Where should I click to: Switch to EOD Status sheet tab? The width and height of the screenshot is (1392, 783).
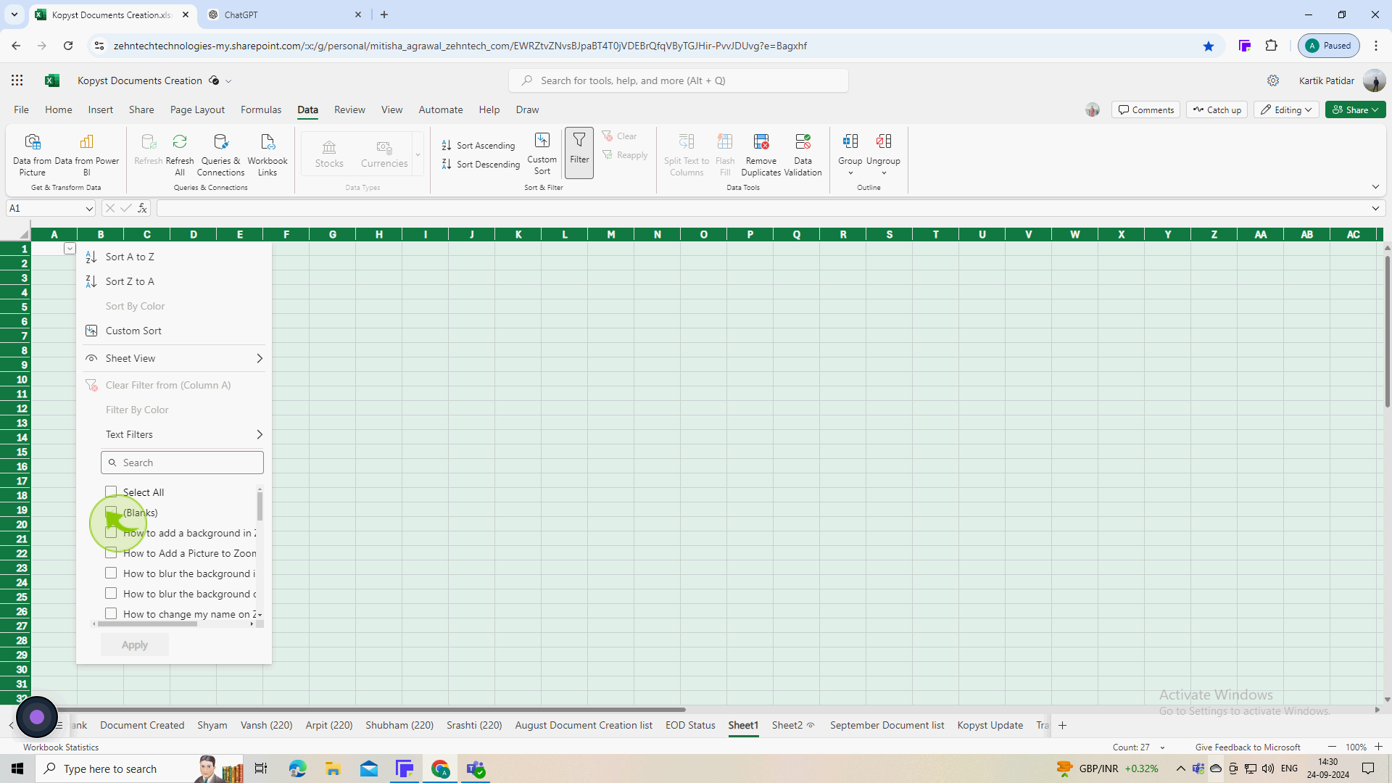690,725
